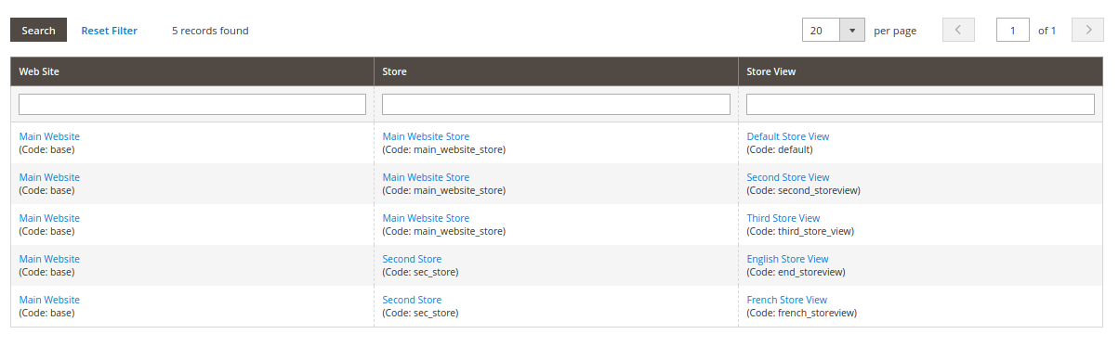Open the English Store View link
The width and height of the screenshot is (1119, 347).
tap(787, 259)
